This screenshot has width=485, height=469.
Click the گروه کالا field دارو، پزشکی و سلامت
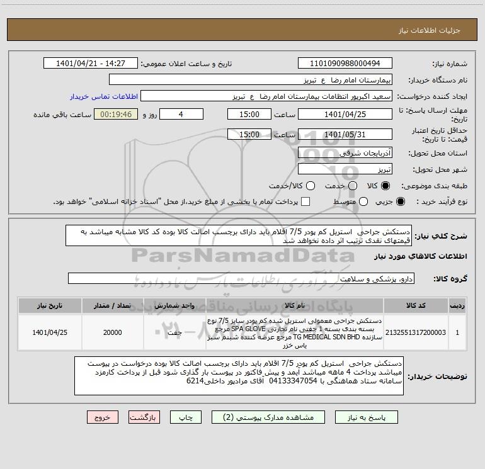click(241, 278)
